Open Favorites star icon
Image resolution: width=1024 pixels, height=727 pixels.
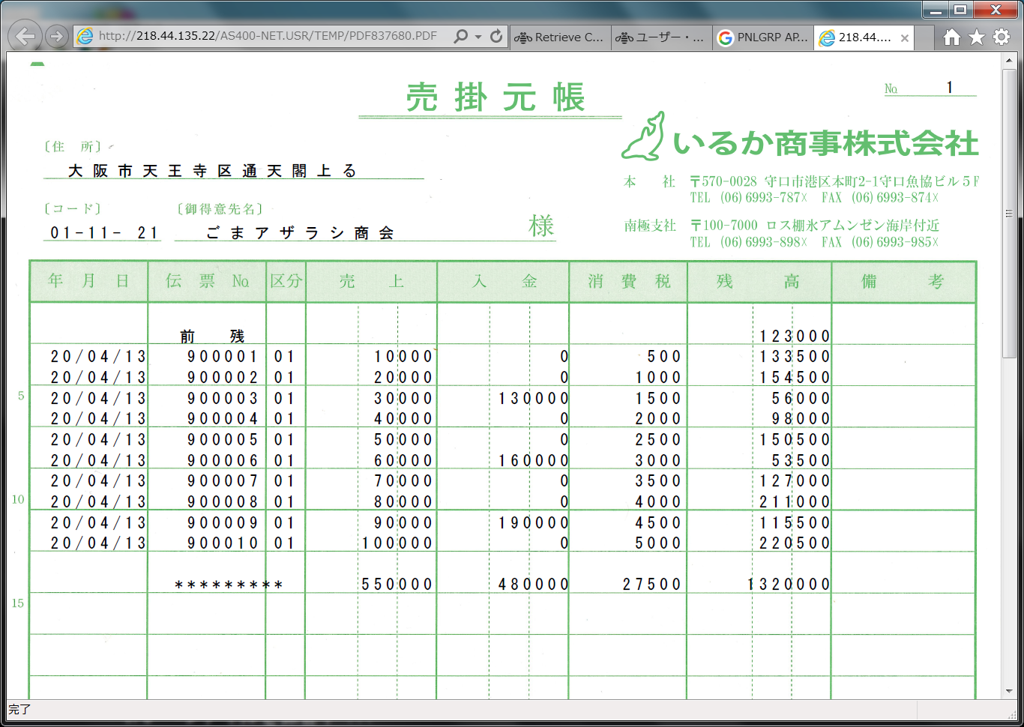(x=976, y=37)
